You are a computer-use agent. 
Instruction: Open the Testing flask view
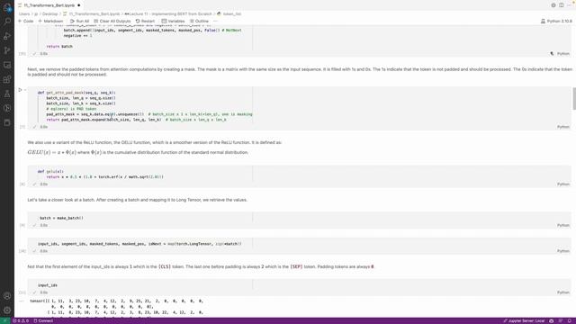coord(7,94)
